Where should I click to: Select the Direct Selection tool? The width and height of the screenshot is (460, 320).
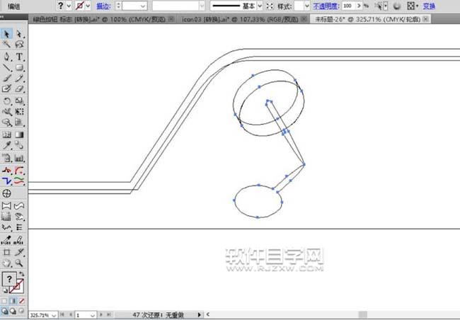click(19, 34)
